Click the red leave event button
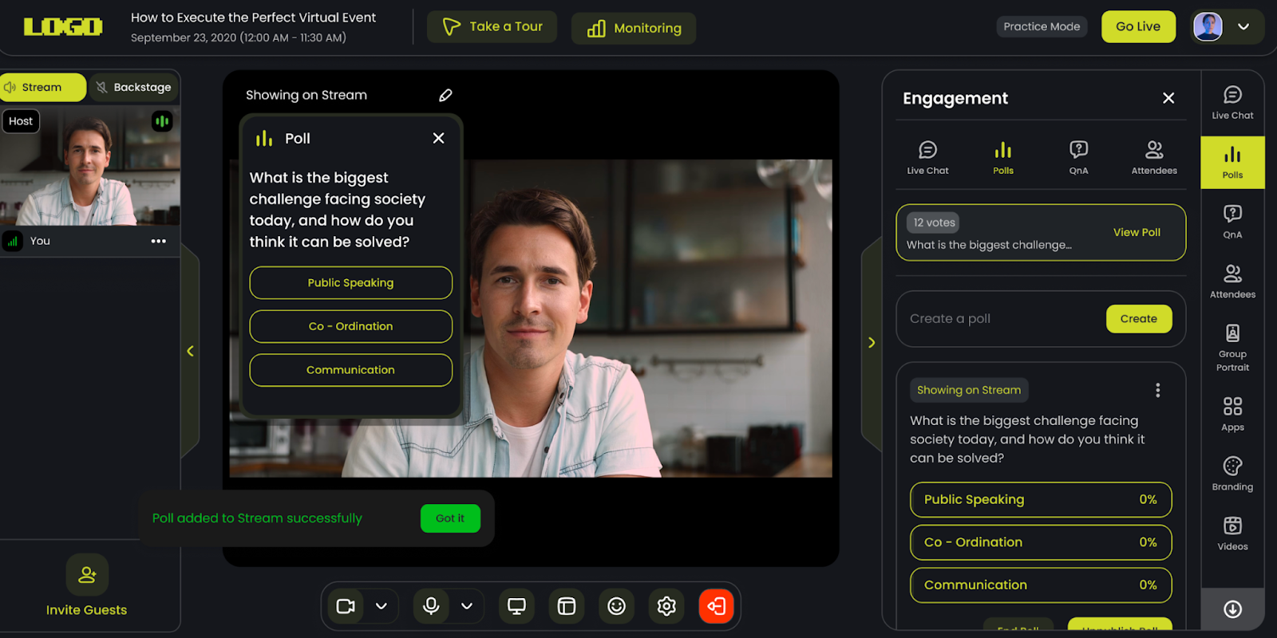Viewport: 1277px width, 638px height. [x=716, y=606]
